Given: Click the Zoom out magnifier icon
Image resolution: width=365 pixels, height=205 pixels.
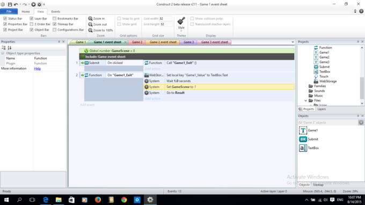Looking at the screenshot, I should pyautogui.click(x=90, y=25).
